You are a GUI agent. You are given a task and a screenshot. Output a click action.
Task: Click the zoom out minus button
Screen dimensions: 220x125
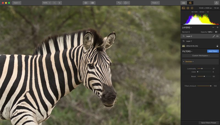54,3
